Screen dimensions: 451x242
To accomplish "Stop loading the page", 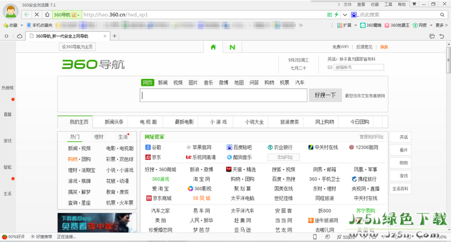I will coord(37,14).
